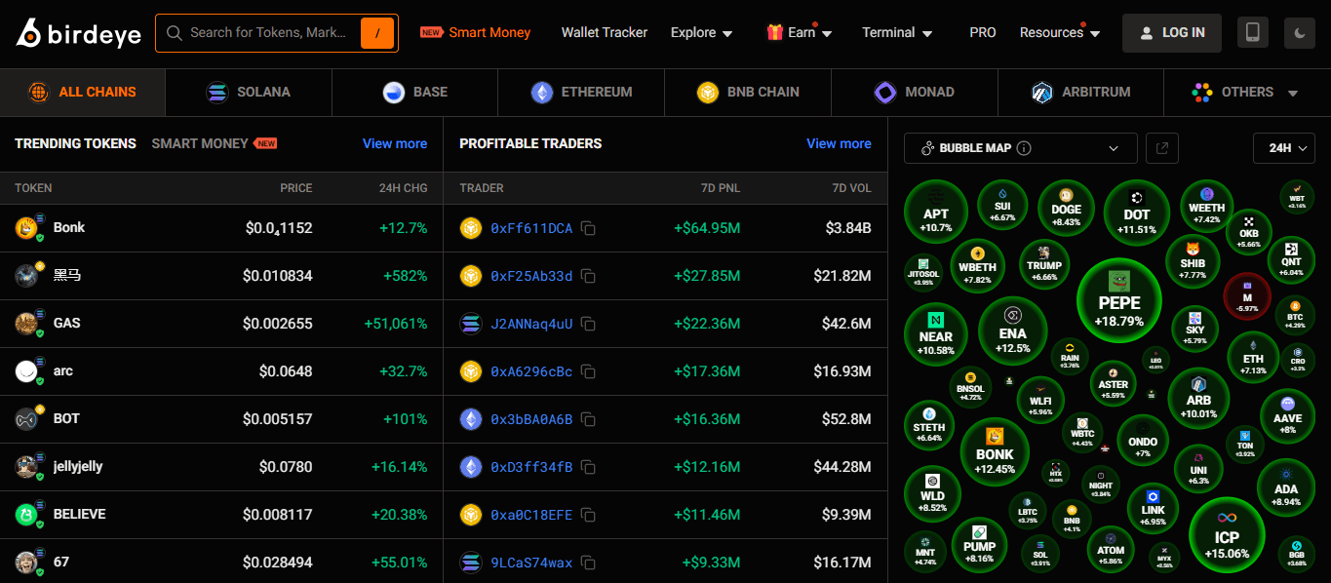Click the 67 token row name
Image resolution: width=1331 pixels, height=583 pixels.
[x=61, y=563]
